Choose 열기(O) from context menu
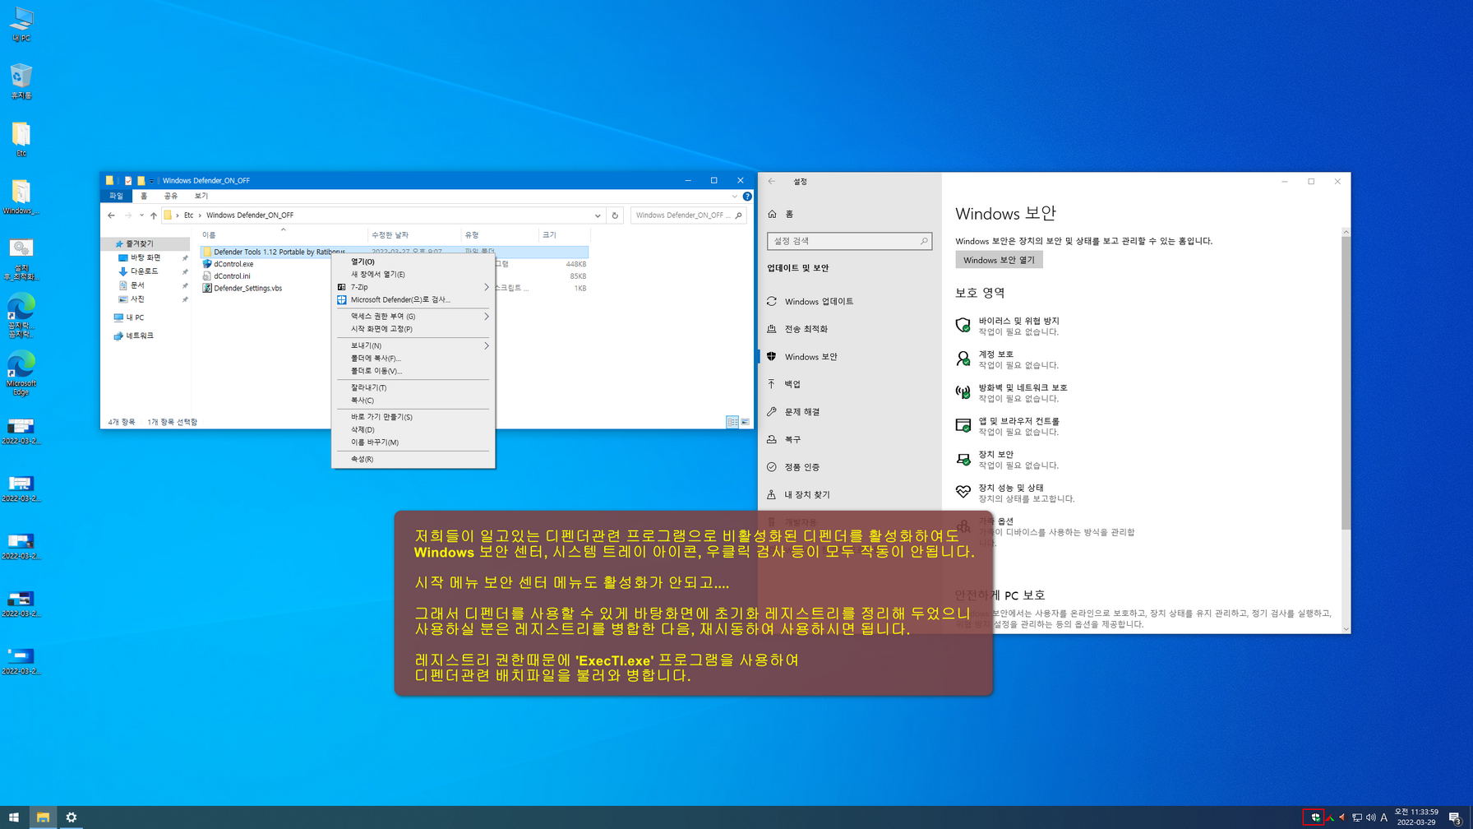Image resolution: width=1473 pixels, height=829 pixels. tap(413, 262)
